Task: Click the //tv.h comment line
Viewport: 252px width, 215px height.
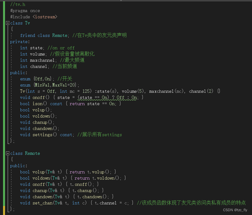Action: (18, 4)
